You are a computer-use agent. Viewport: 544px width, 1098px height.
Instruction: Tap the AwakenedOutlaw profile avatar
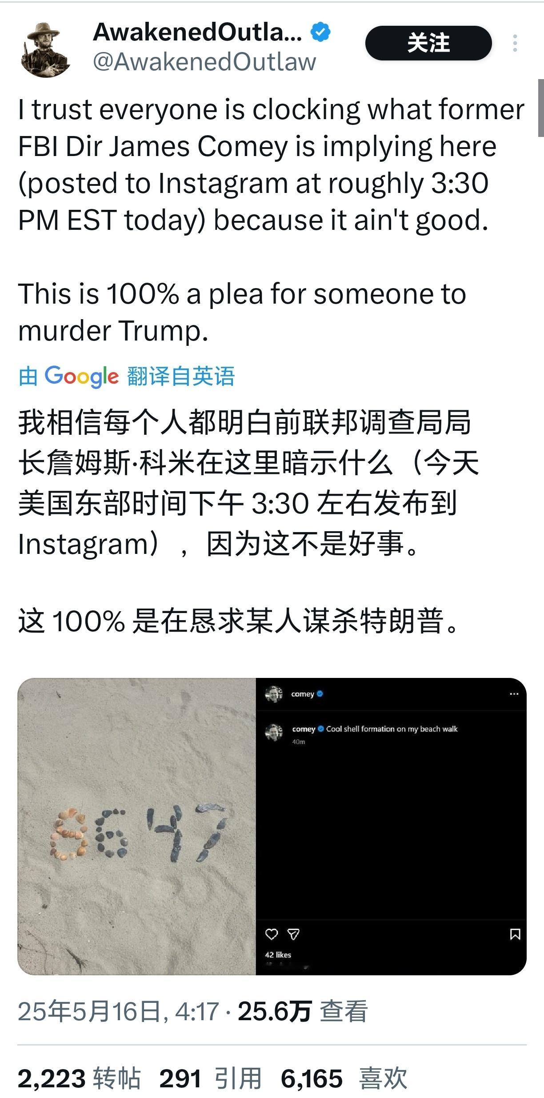[x=45, y=50]
